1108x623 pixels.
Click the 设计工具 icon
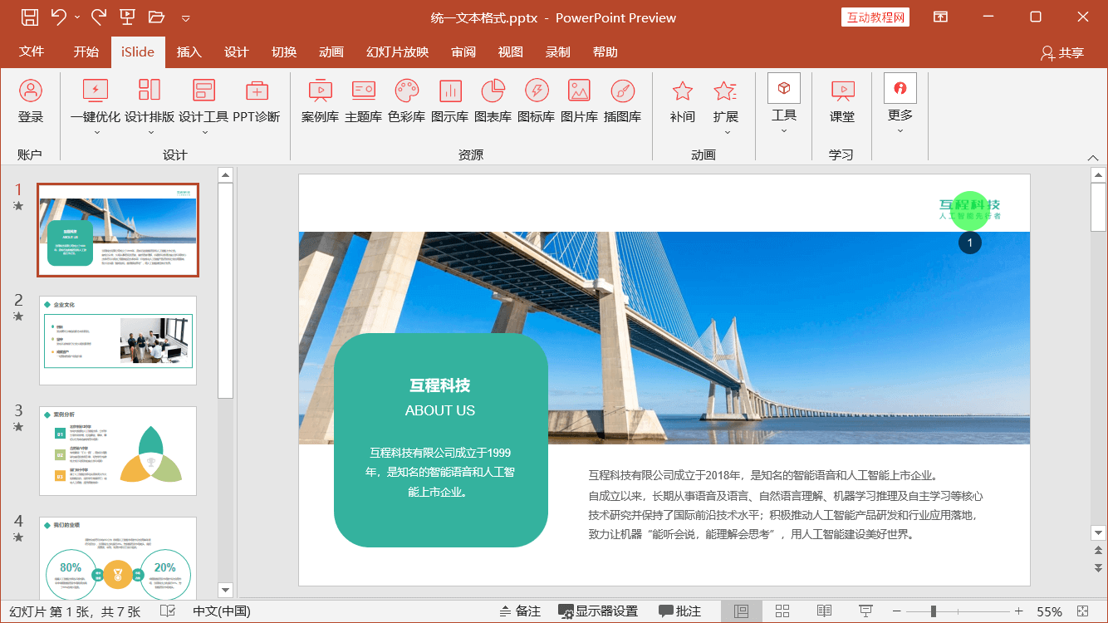coord(203,91)
